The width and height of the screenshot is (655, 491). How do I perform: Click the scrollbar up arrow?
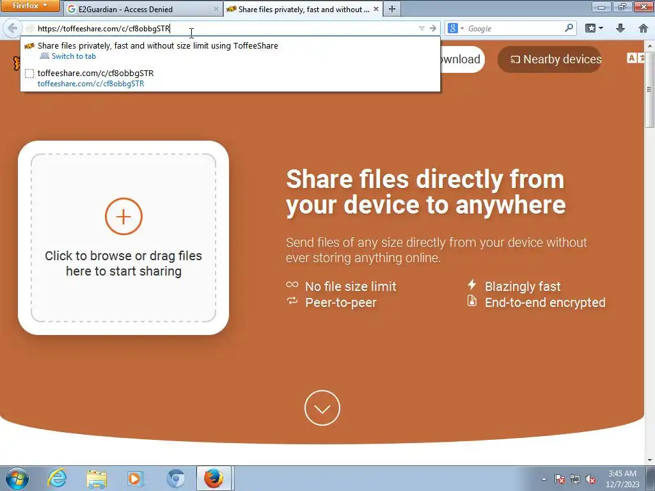point(650,45)
